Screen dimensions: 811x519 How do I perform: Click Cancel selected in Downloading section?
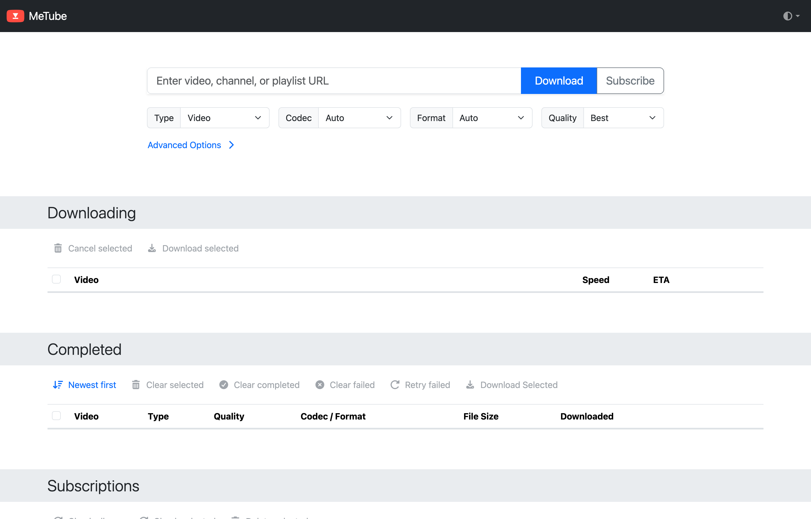93,248
